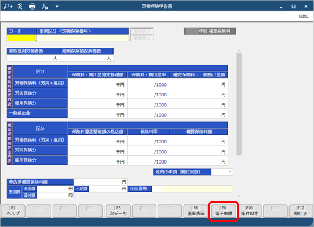
Task: Click the 不足額 value field
Action: [108, 189]
